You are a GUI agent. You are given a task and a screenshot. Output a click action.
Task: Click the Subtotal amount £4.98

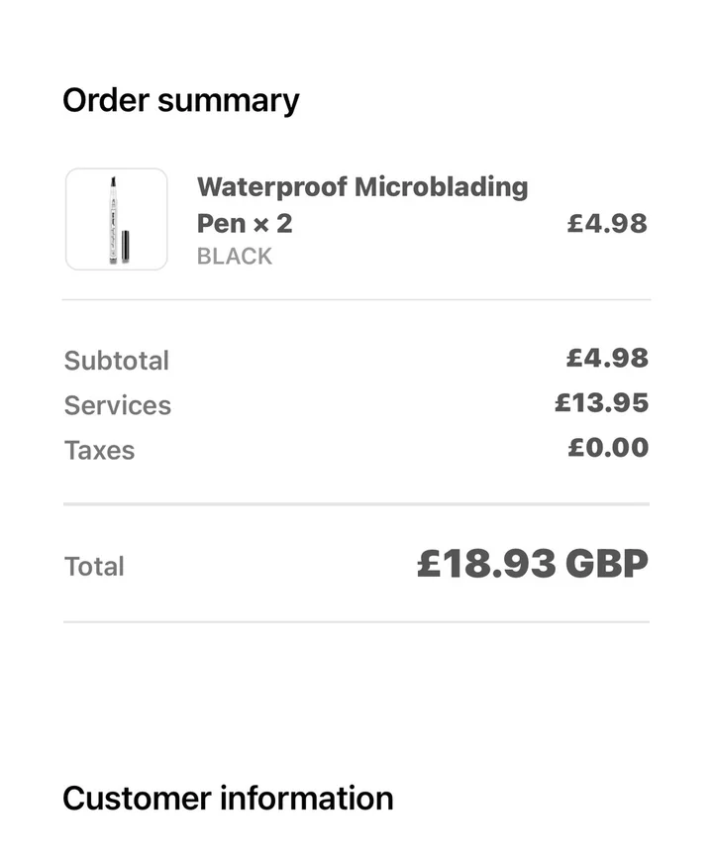click(x=607, y=359)
